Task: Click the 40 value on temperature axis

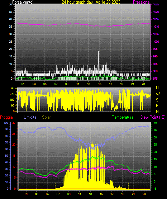Action: 155,123
